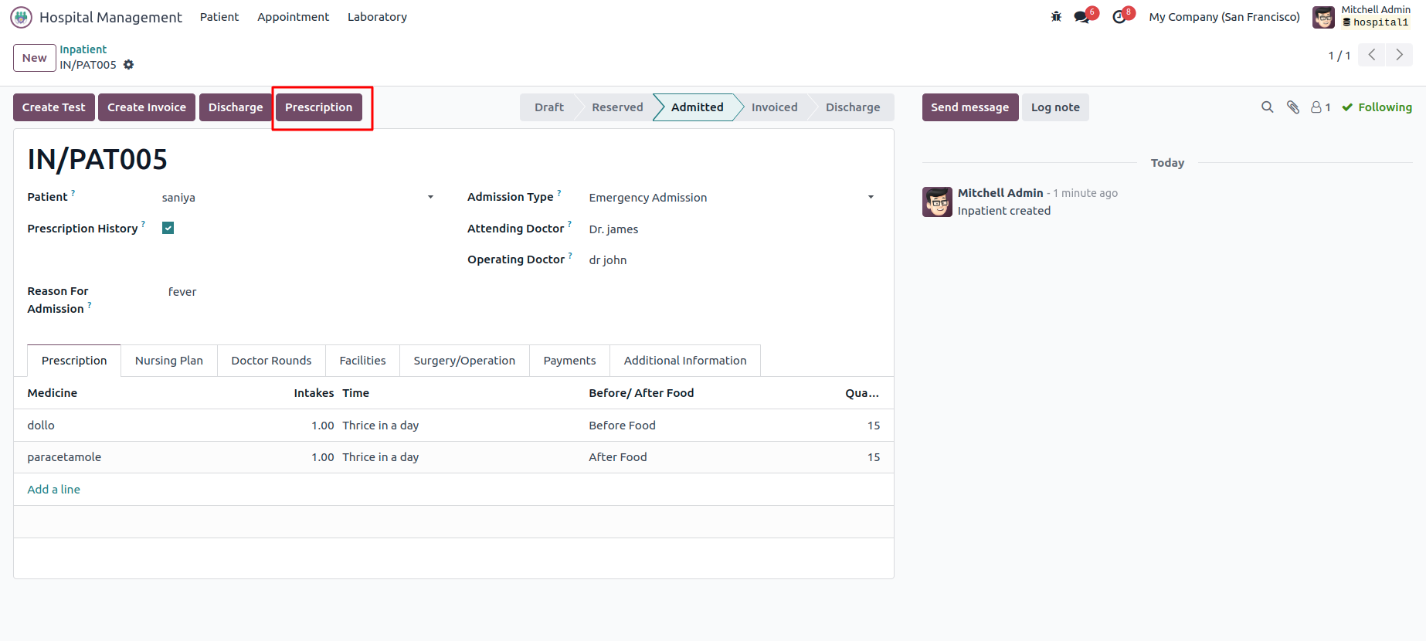Go to previous record arrow
The image size is (1426, 641).
point(1372,55)
